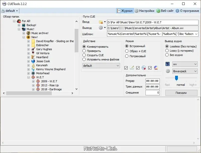The height and width of the screenshot is (153, 201).
Task: Open О программе about dialog
Action: (x=187, y=11)
